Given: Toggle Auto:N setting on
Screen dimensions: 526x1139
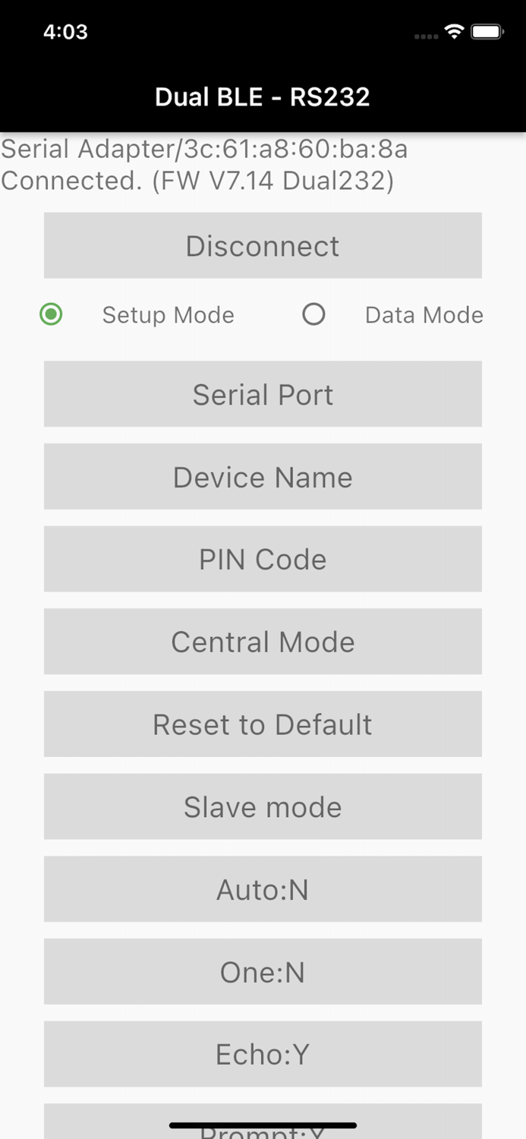Looking at the screenshot, I should tap(263, 889).
